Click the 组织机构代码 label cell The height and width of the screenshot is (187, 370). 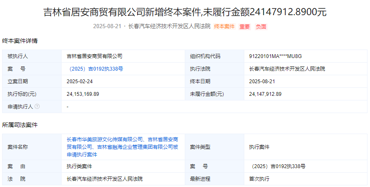pyautogui.click(x=214, y=56)
